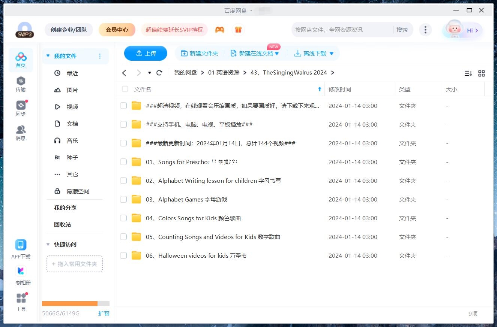Viewport: 497px width, 327px height.
Task: Open the 同步 (Sync) panel
Action: point(21,108)
